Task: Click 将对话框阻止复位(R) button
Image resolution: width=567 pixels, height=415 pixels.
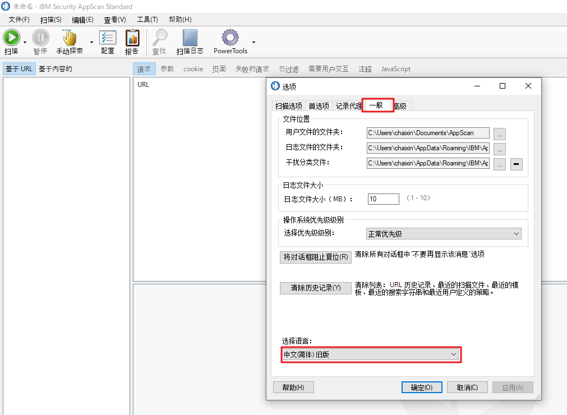Action: [315, 257]
